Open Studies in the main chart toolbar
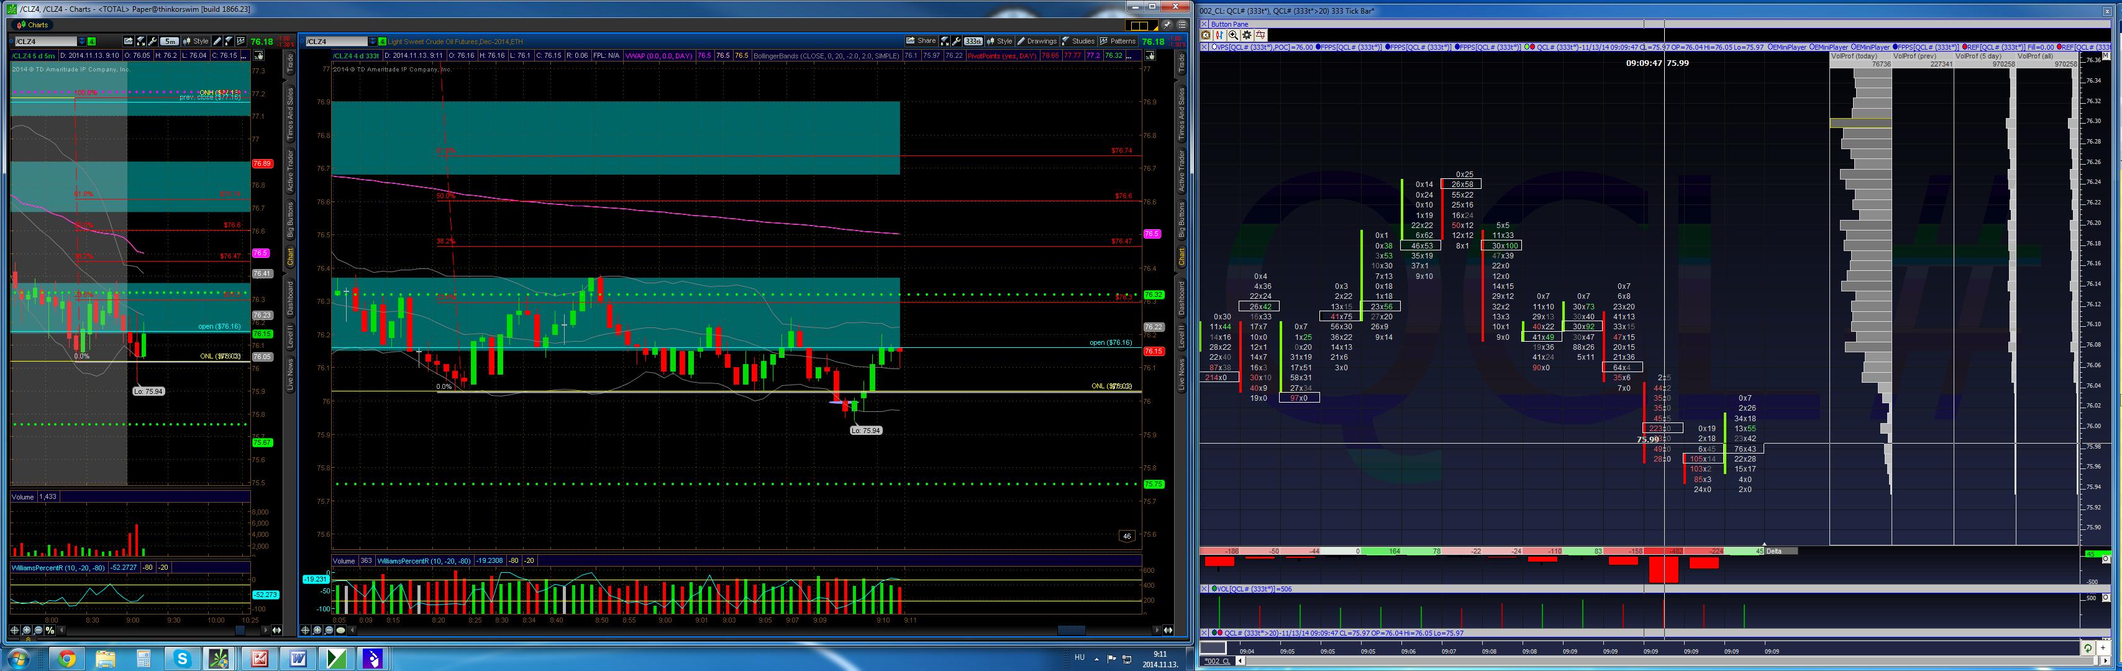The width and height of the screenshot is (2122, 671). pyautogui.click(x=1078, y=41)
